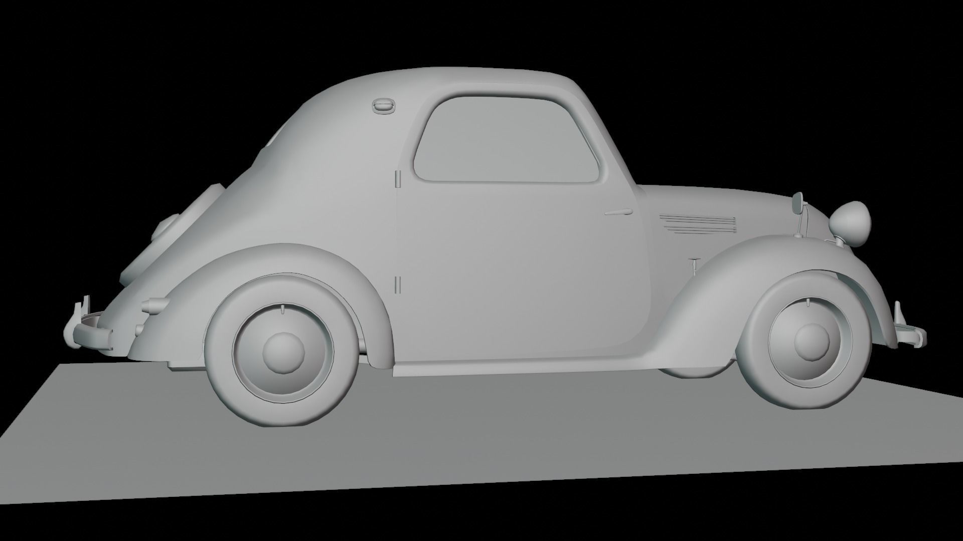Select the small latch on the roof side
The width and height of the screenshot is (963, 541).
384,106
